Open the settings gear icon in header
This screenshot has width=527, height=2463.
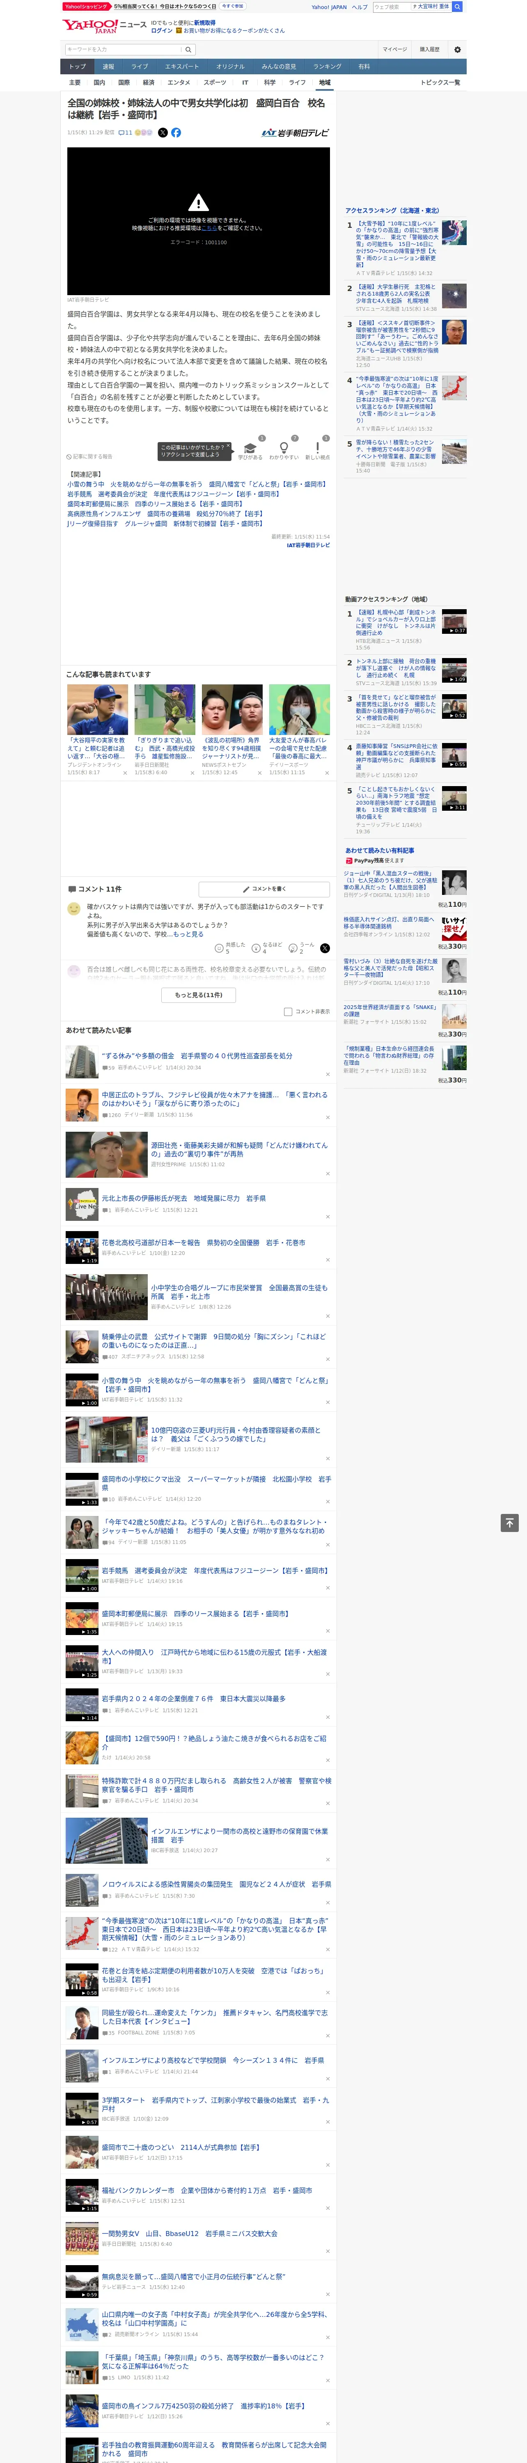tap(457, 49)
